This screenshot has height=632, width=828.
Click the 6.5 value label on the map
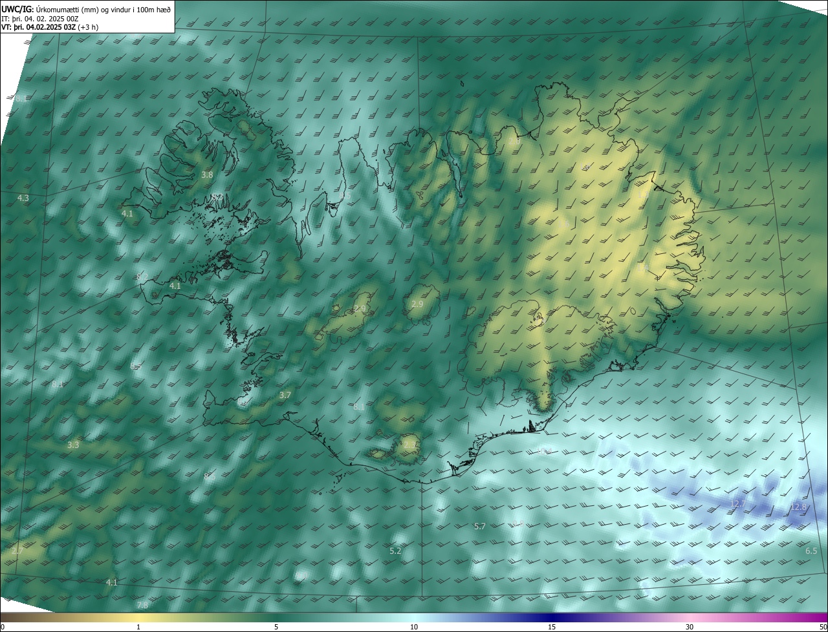[x=811, y=551]
